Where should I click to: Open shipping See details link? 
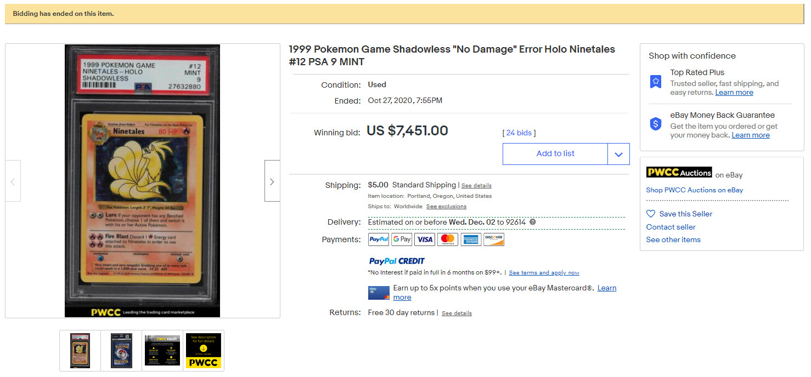tap(476, 186)
